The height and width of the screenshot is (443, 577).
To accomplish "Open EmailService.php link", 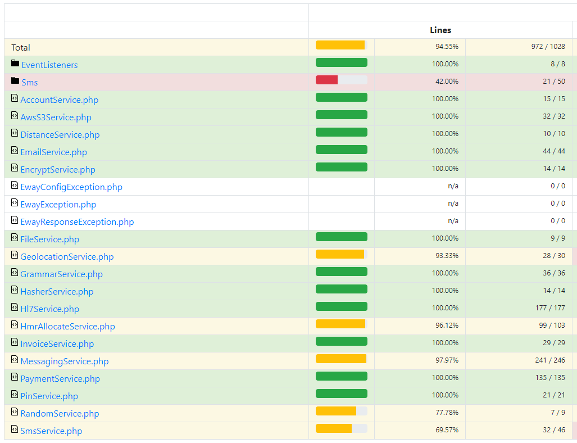I will click(x=54, y=152).
